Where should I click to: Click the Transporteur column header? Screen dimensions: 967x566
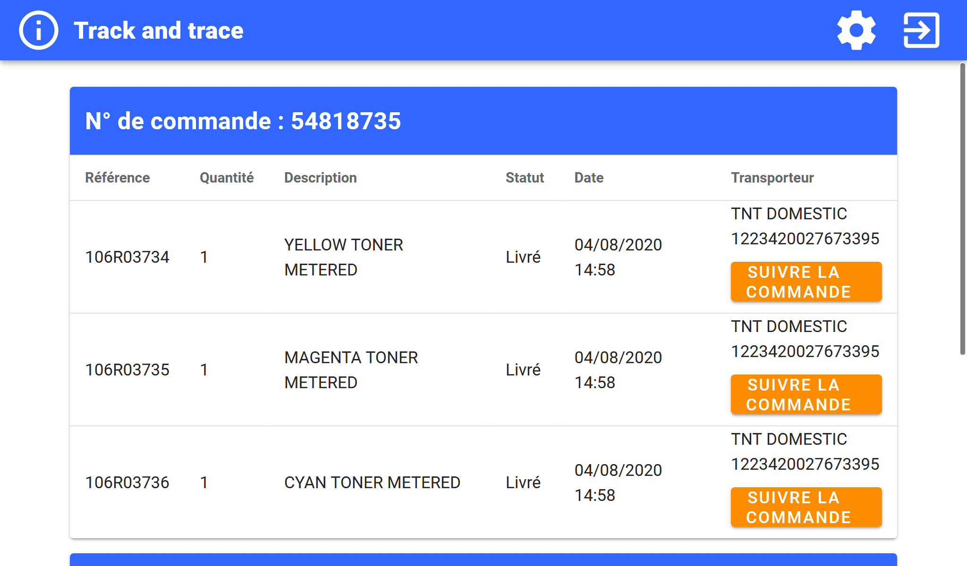pyautogui.click(x=772, y=178)
